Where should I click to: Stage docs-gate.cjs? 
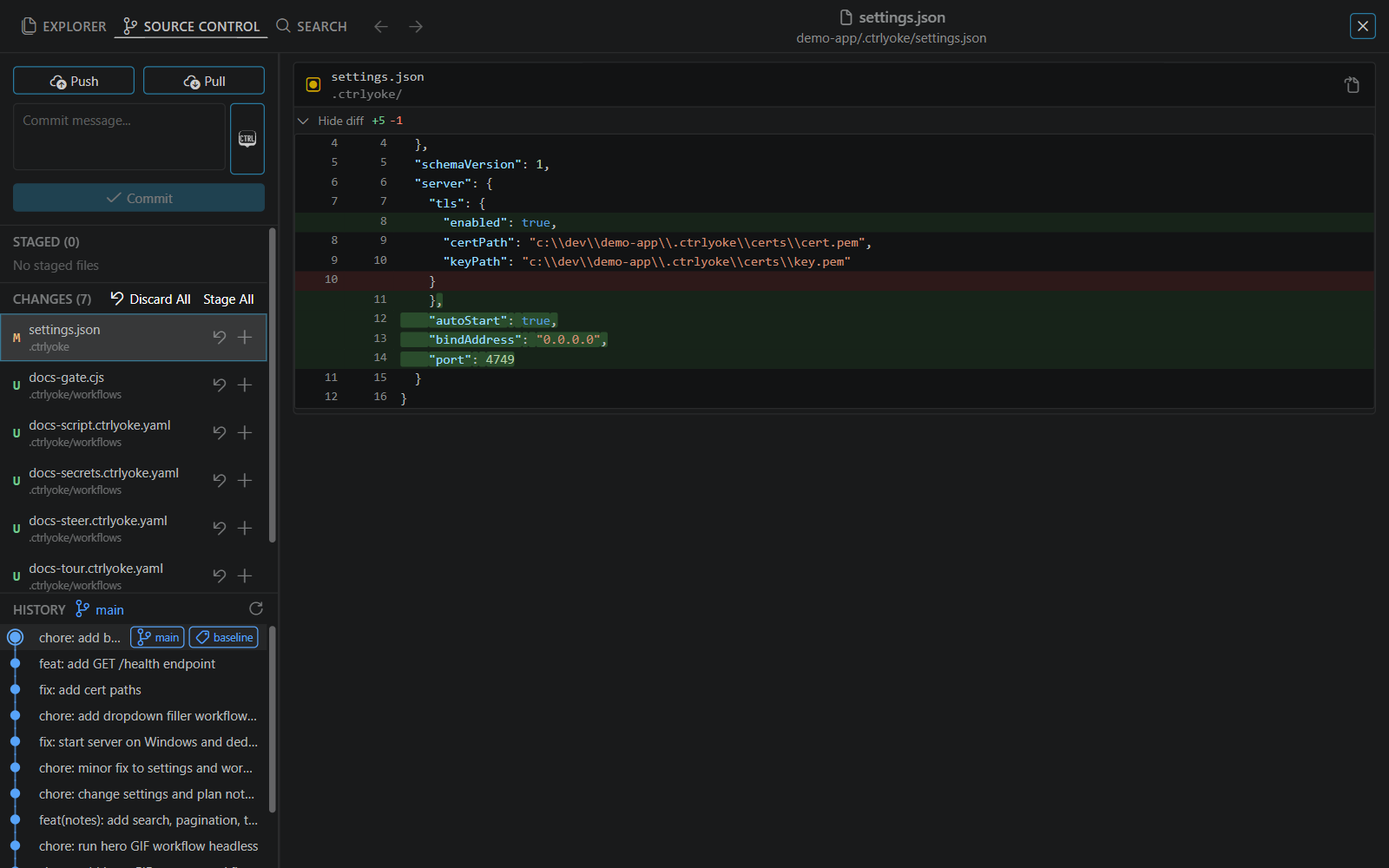245,385
